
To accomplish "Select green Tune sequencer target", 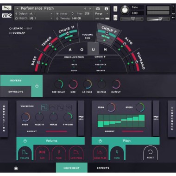I will [117, 153].
